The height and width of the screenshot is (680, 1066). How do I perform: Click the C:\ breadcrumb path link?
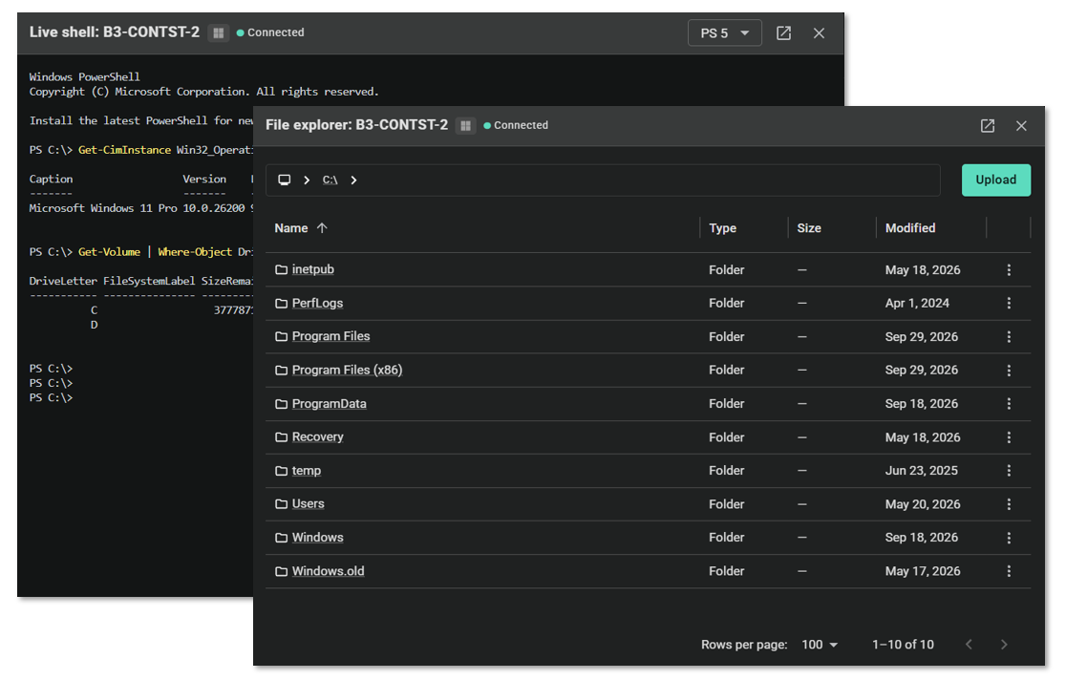coord(330,181)
